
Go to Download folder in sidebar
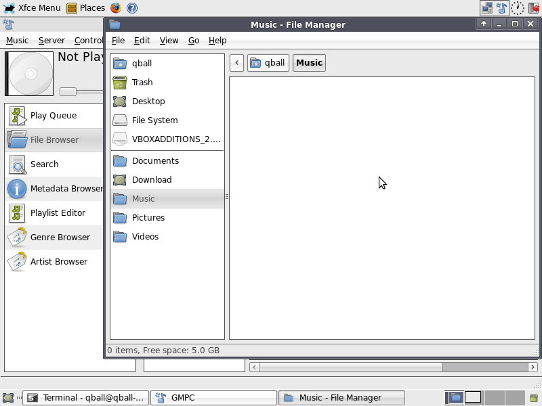coord(167,179)
